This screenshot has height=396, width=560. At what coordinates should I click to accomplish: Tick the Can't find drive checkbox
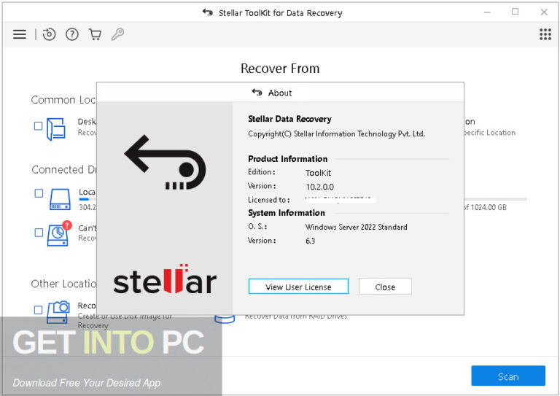pos(39,233)
